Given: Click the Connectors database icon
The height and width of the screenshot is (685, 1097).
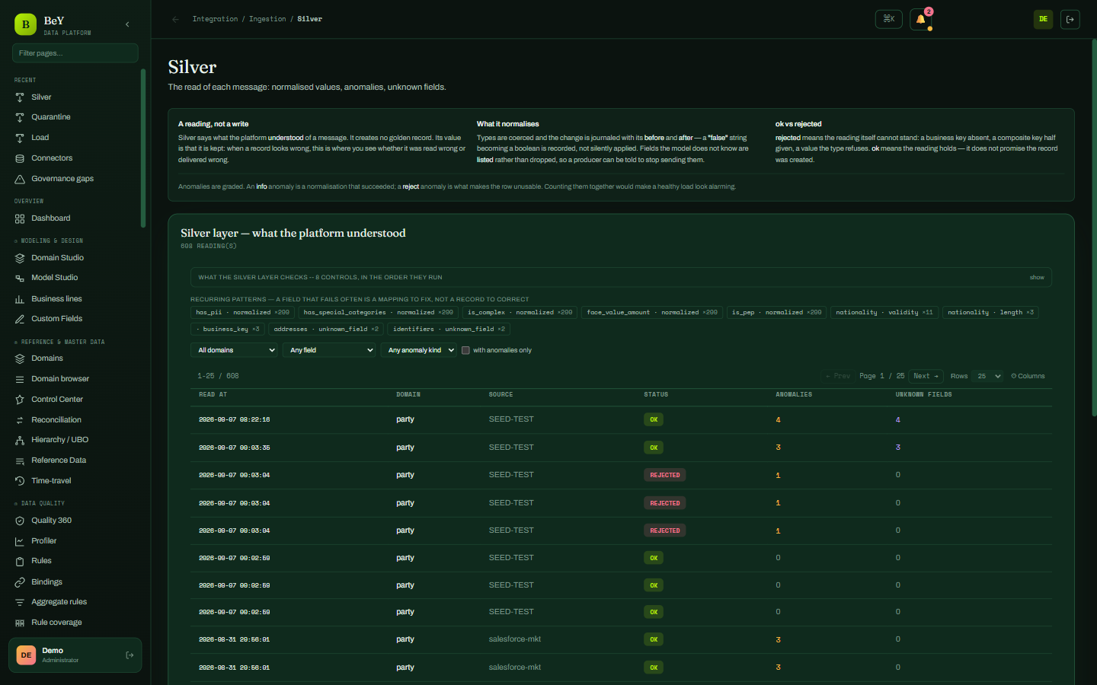Looking at the screenshot, I should pos(20,158).
